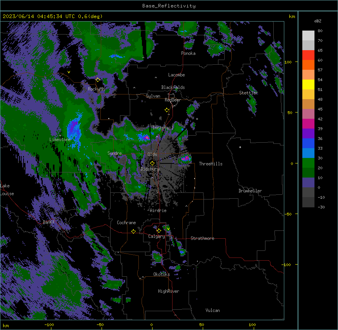Click the yellow diamond marker above the Calgary label

(x=159, y=231)
